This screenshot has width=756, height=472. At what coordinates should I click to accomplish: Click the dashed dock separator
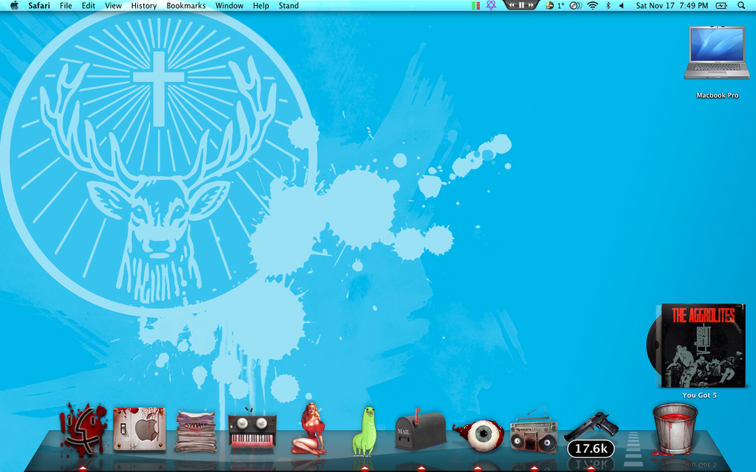pos(633,447)
